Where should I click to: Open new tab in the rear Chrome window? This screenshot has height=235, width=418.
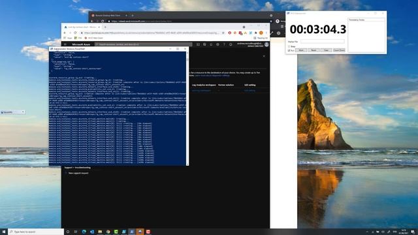pos(133,16)
